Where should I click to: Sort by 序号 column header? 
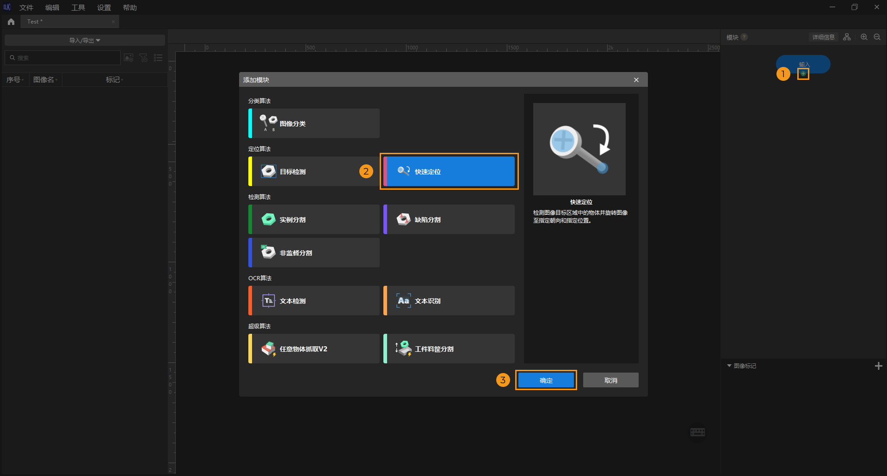point(15,79)
